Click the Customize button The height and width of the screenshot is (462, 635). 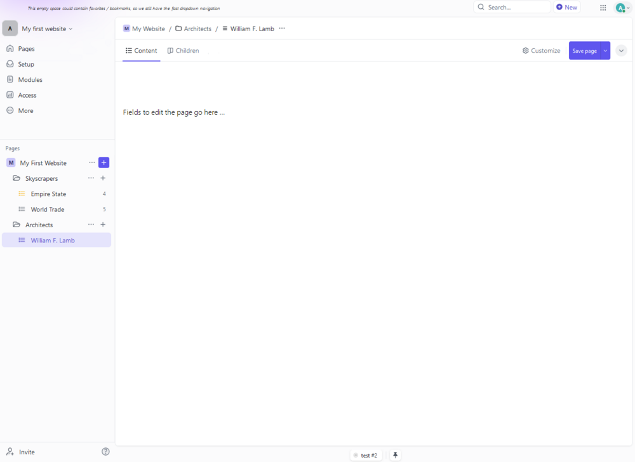point(541,51)
